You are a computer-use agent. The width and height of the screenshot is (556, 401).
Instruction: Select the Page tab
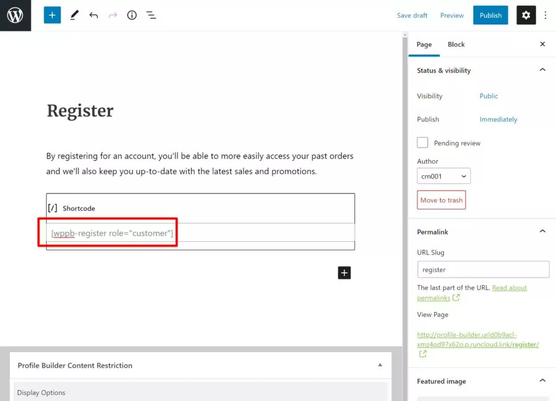point(424,45)
